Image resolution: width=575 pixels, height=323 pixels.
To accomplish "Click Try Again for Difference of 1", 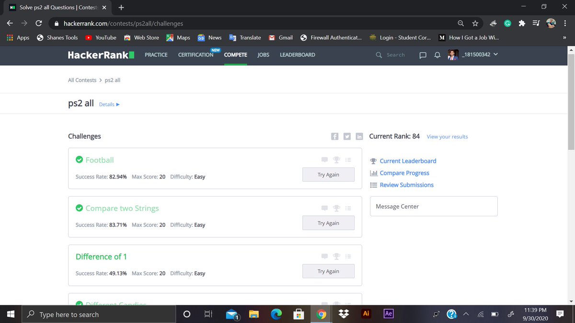I will 328,271.
